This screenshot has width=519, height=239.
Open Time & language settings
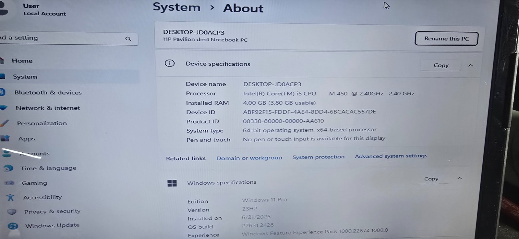tap(49, 168)
